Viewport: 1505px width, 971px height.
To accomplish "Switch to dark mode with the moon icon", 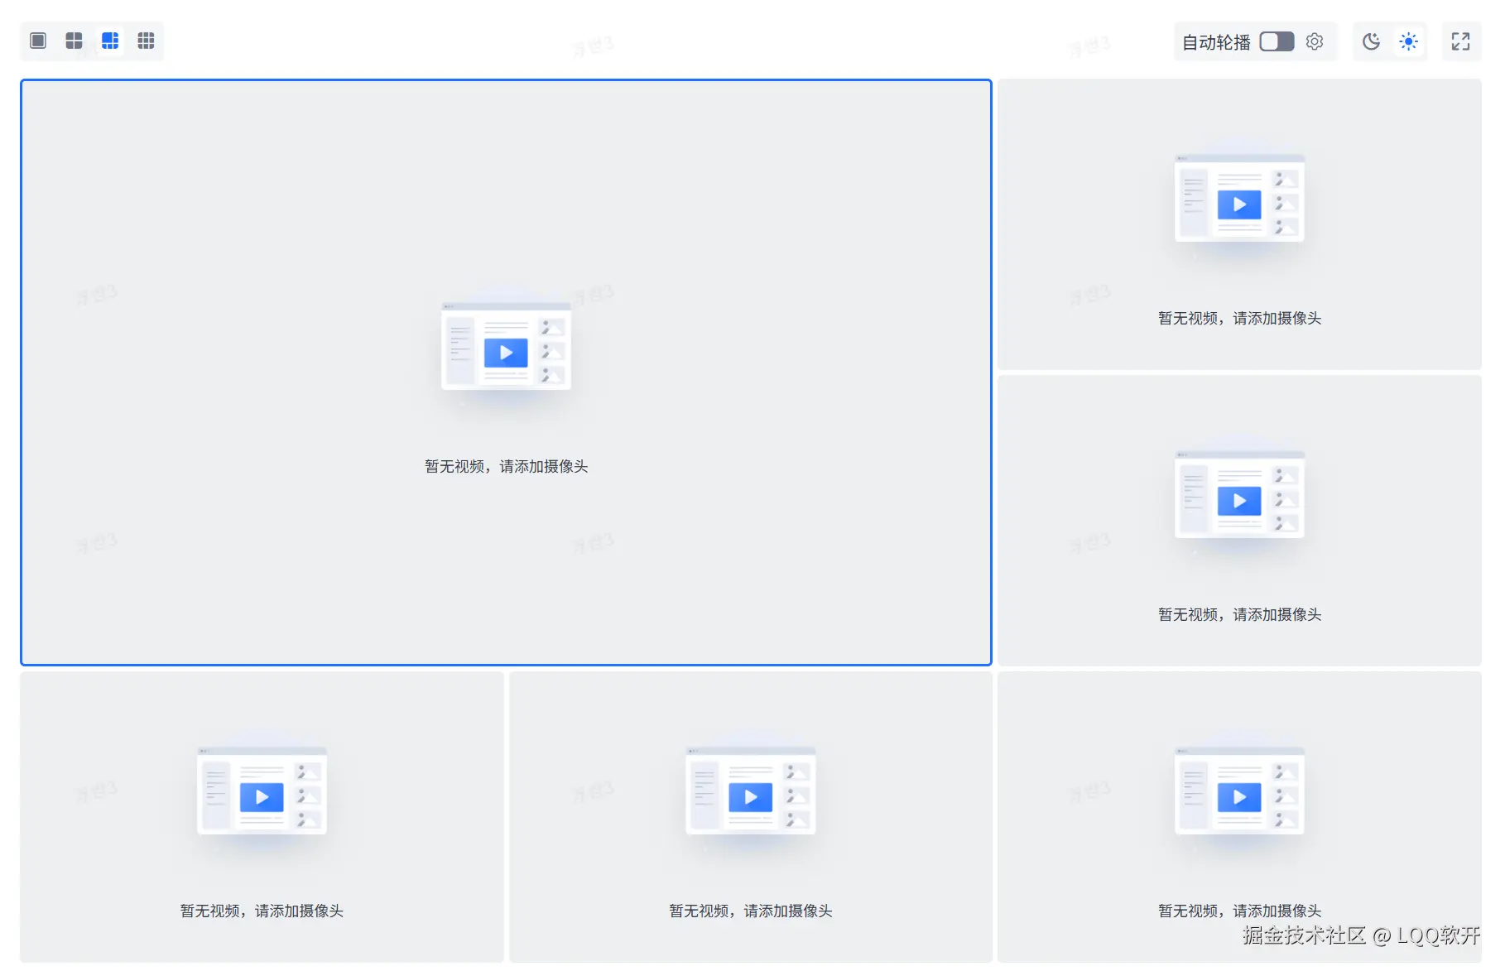I will (1371, 41).
